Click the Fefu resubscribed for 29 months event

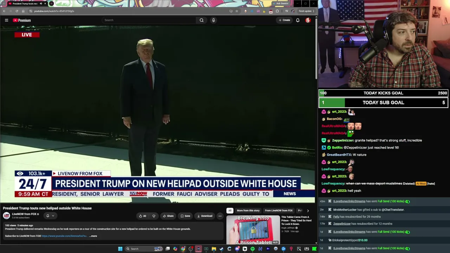point(357,217)
